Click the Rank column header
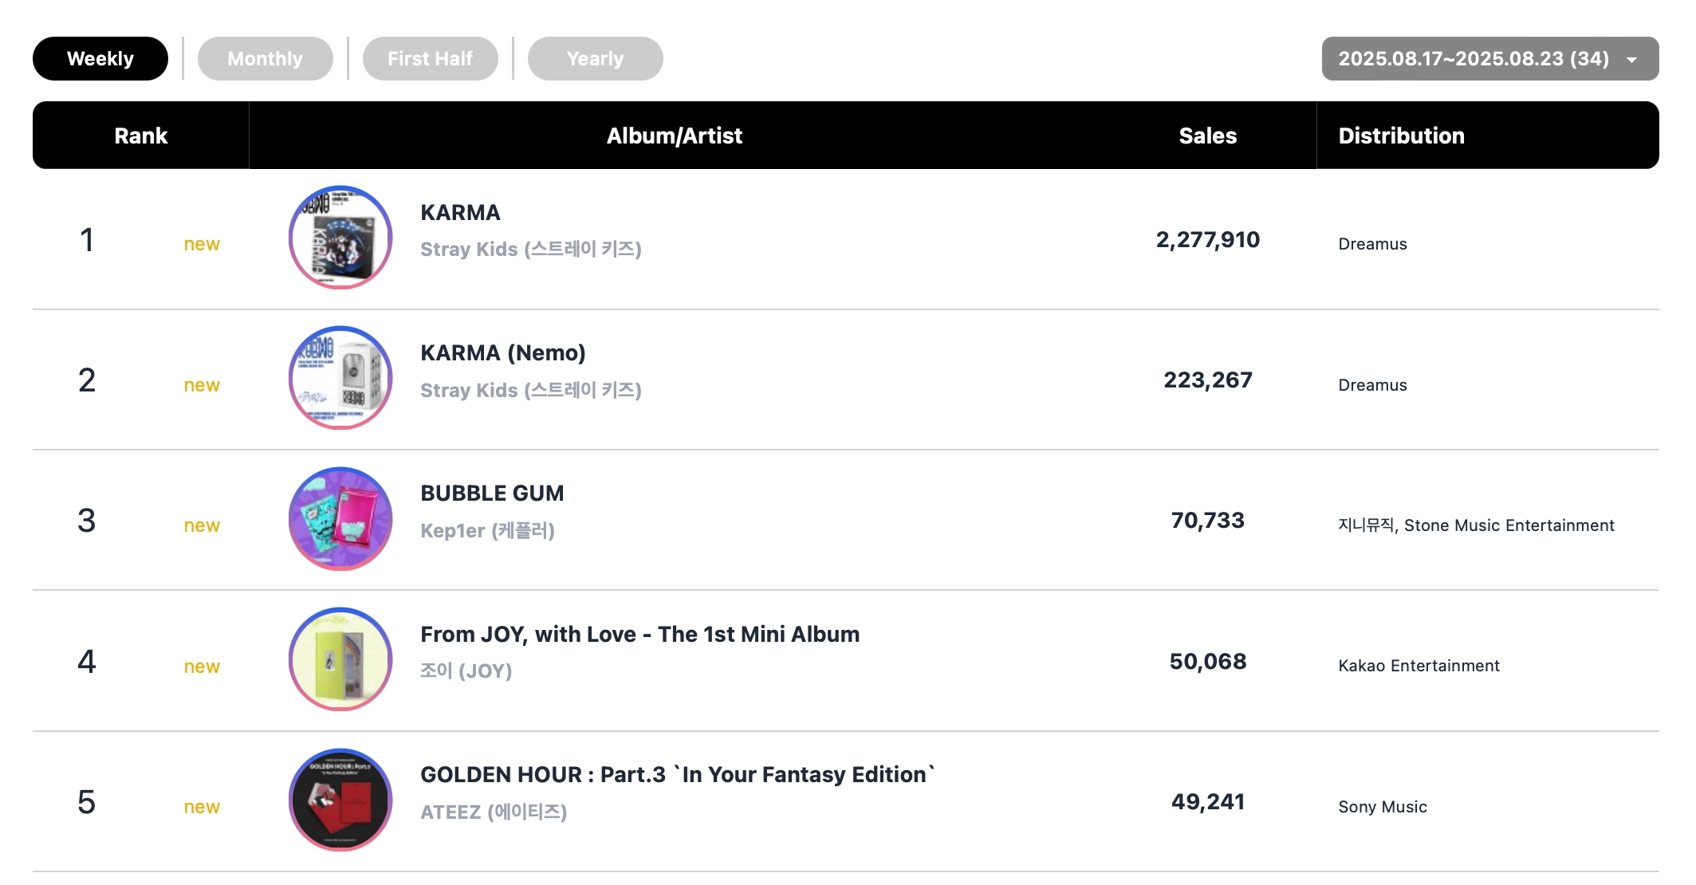1696x885 pixels. (x=141, y=136)
